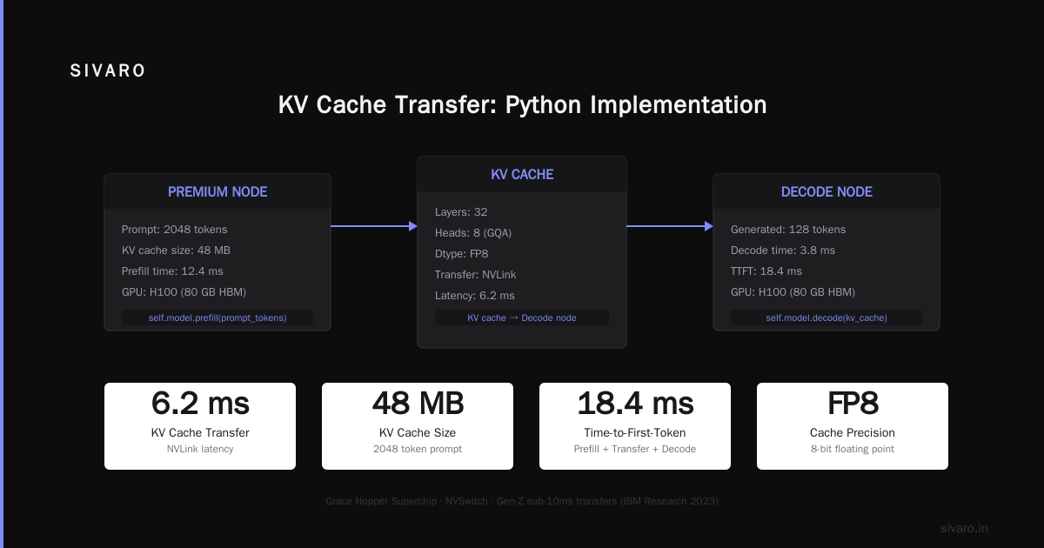Screen dimensions: 1044x548
Task: Click the "KV cache → Decode node" snippet
Action: 522,317
